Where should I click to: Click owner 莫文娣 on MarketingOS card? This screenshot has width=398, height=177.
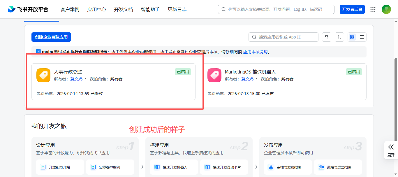247,79
